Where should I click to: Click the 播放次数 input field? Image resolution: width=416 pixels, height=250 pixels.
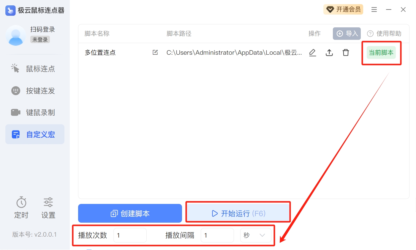click(x=130, y=235)
